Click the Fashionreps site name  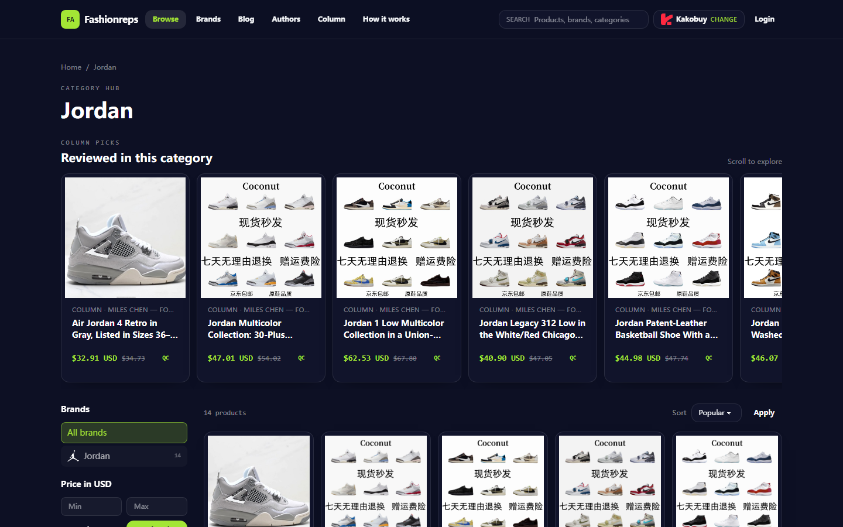click(x=111, y=19)
